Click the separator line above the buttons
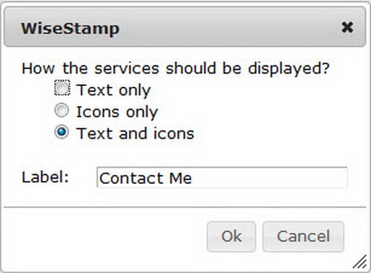 pos(185,207)
